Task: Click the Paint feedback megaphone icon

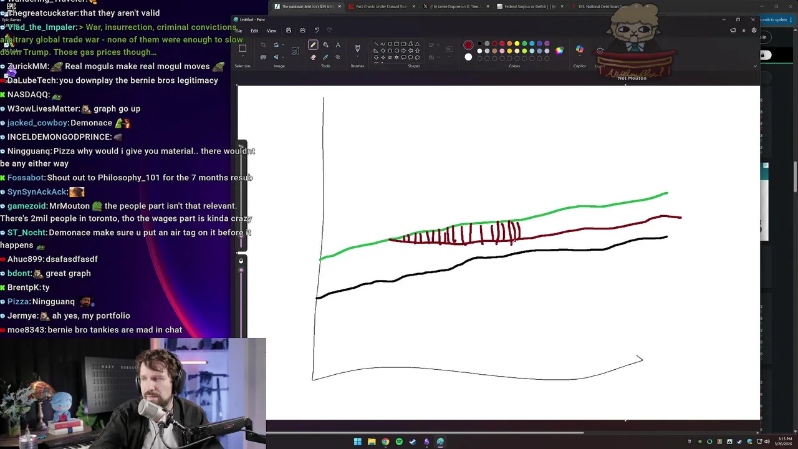Action: coord(733,30)
